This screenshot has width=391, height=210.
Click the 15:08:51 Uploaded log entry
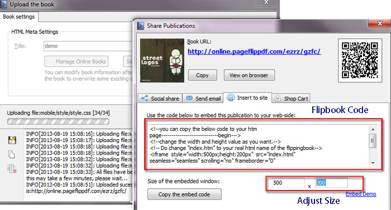(x=79, y=184)
